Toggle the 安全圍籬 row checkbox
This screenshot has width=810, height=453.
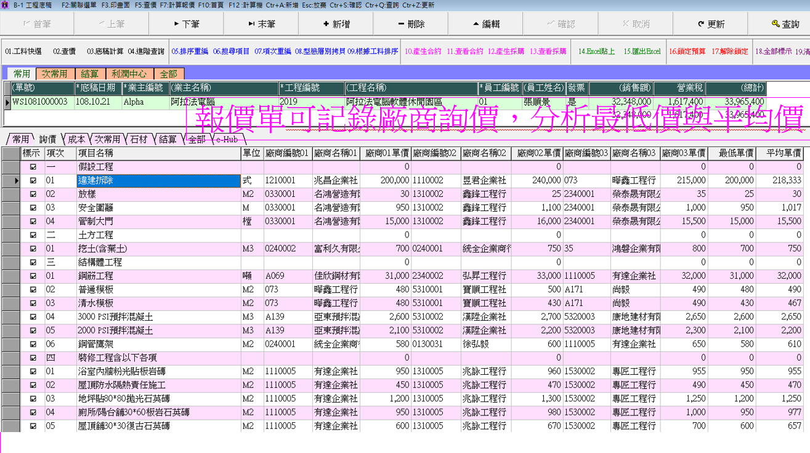tap(33, 207)
